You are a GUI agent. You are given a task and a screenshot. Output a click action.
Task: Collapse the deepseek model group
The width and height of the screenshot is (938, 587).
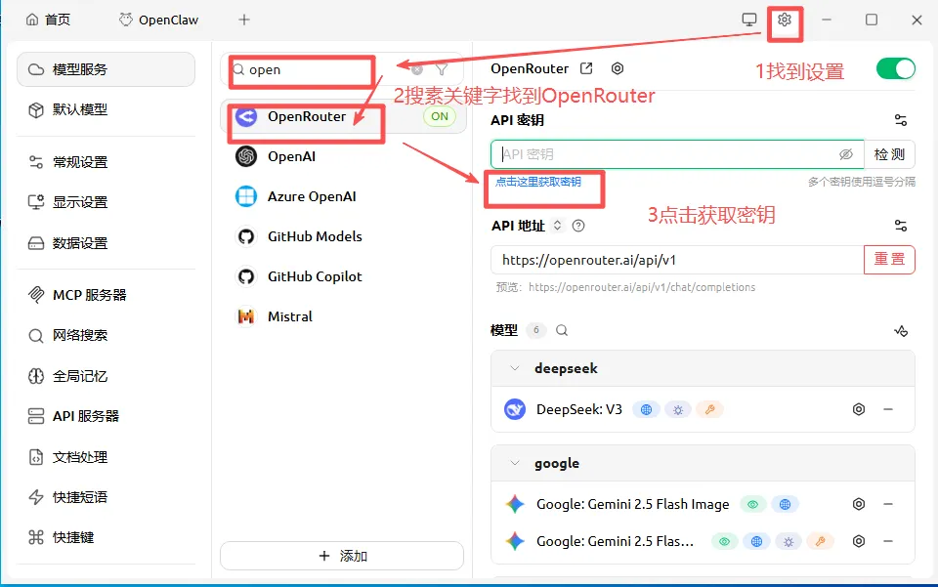click(515, 369)
